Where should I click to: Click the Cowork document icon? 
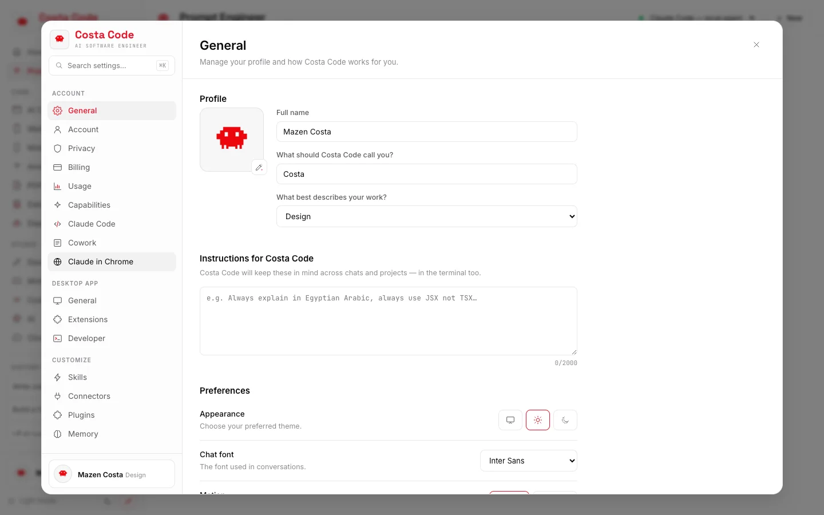(57, 243)
